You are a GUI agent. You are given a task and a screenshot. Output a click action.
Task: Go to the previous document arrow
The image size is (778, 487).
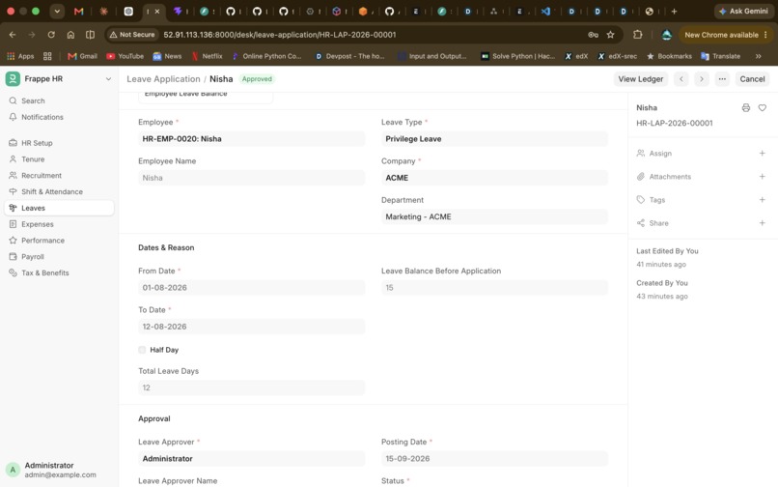tap(681, 79)
